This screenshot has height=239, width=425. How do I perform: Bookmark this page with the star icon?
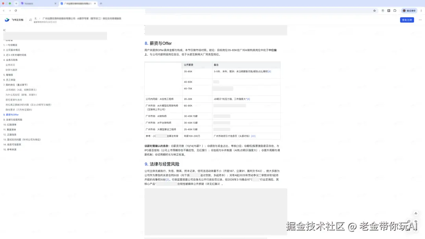375,11
